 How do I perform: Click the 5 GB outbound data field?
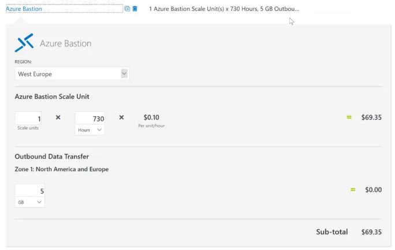point(29,190)
